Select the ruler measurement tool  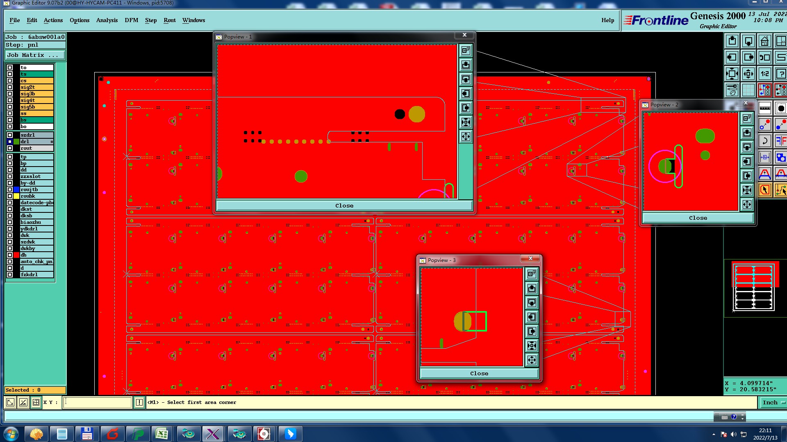tap(764, 108)
